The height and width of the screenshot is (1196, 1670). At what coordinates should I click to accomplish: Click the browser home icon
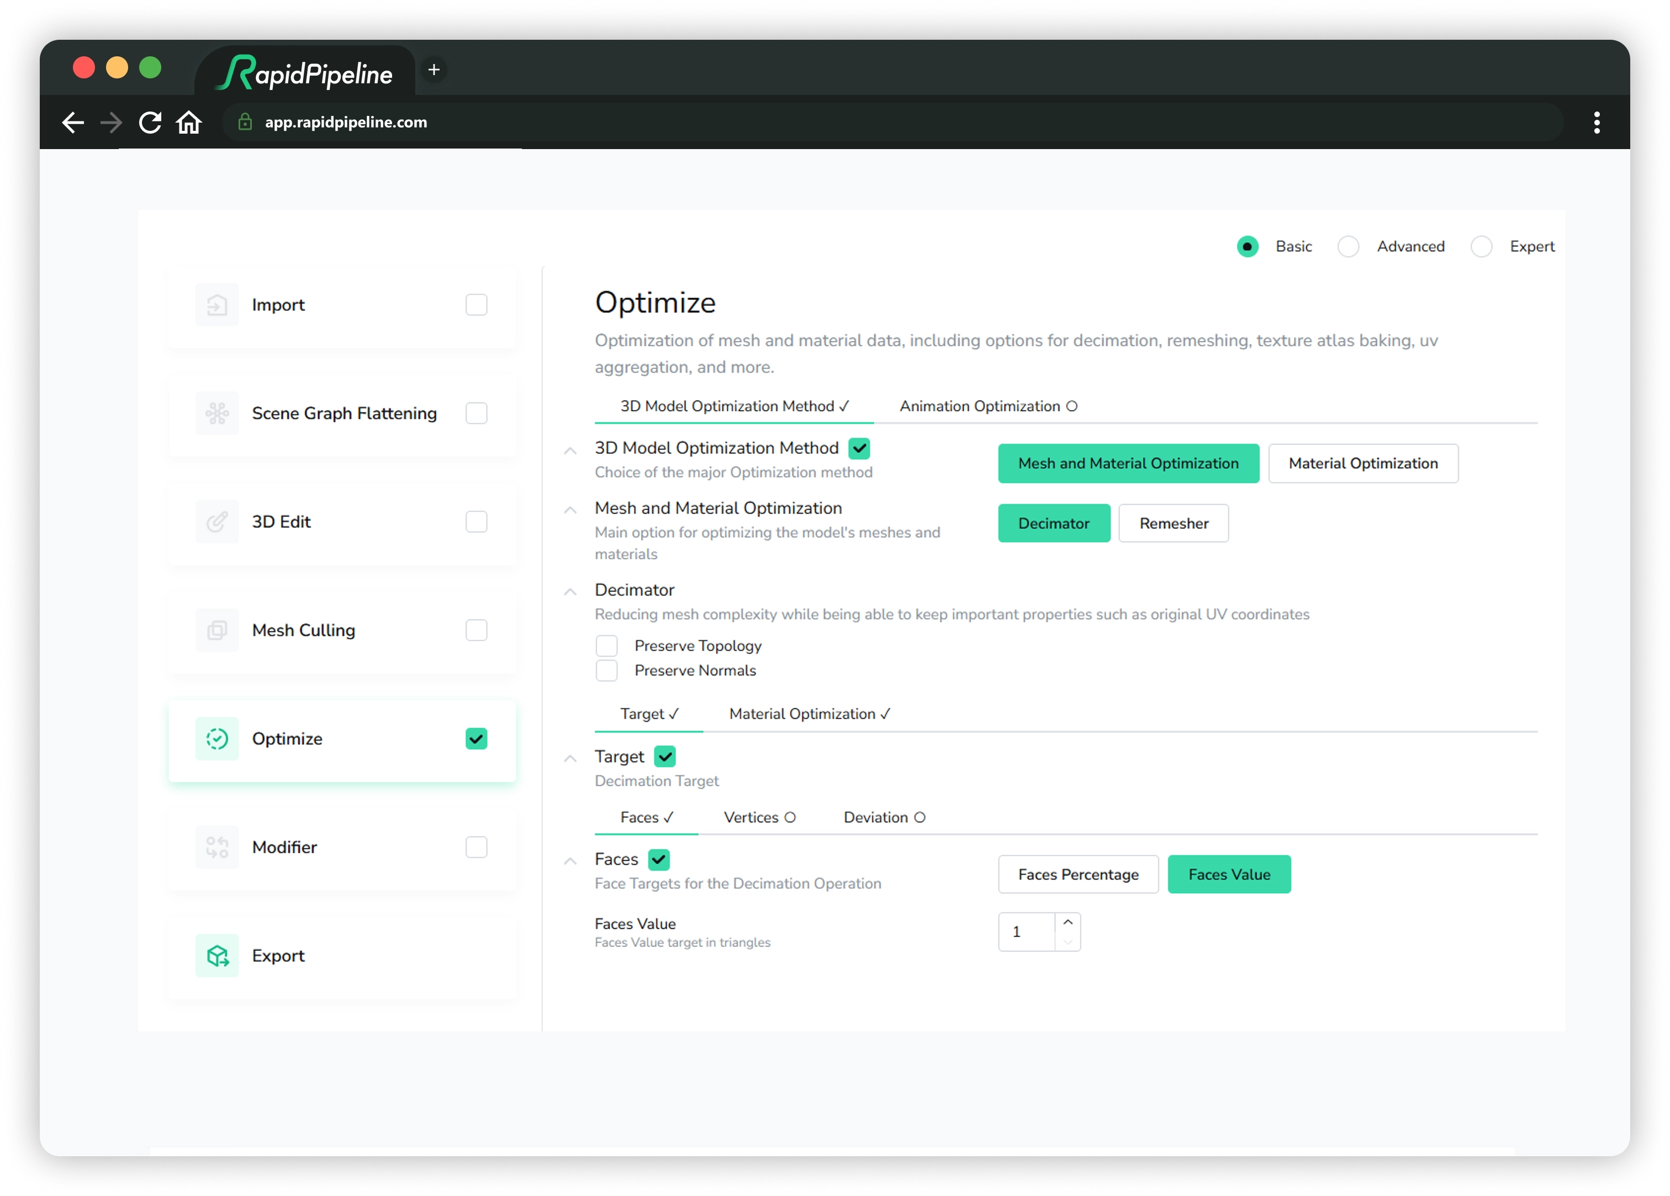[x=189, y=122]
